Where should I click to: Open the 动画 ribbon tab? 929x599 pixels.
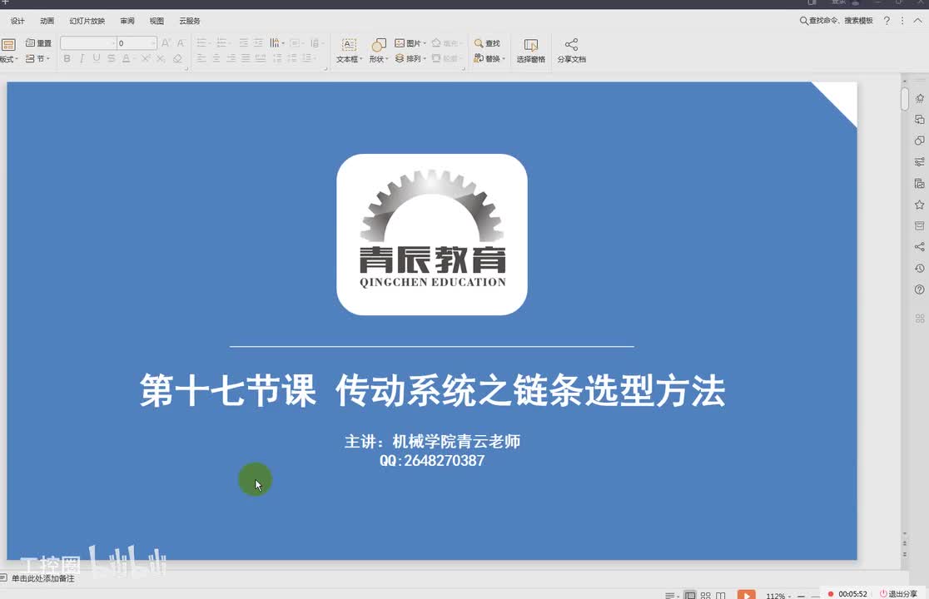(47, 21)
